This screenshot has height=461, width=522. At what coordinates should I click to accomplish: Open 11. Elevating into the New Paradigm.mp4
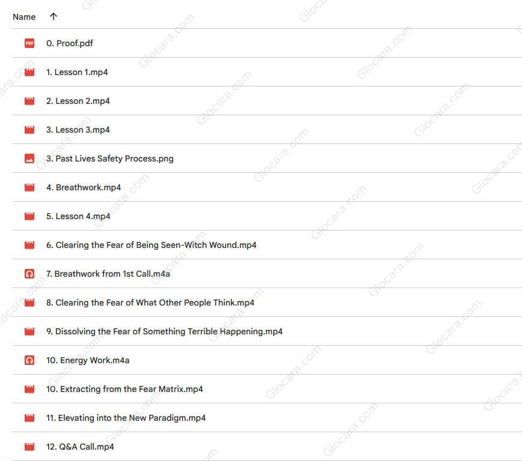pyautogui.click(x=126, y=418)
